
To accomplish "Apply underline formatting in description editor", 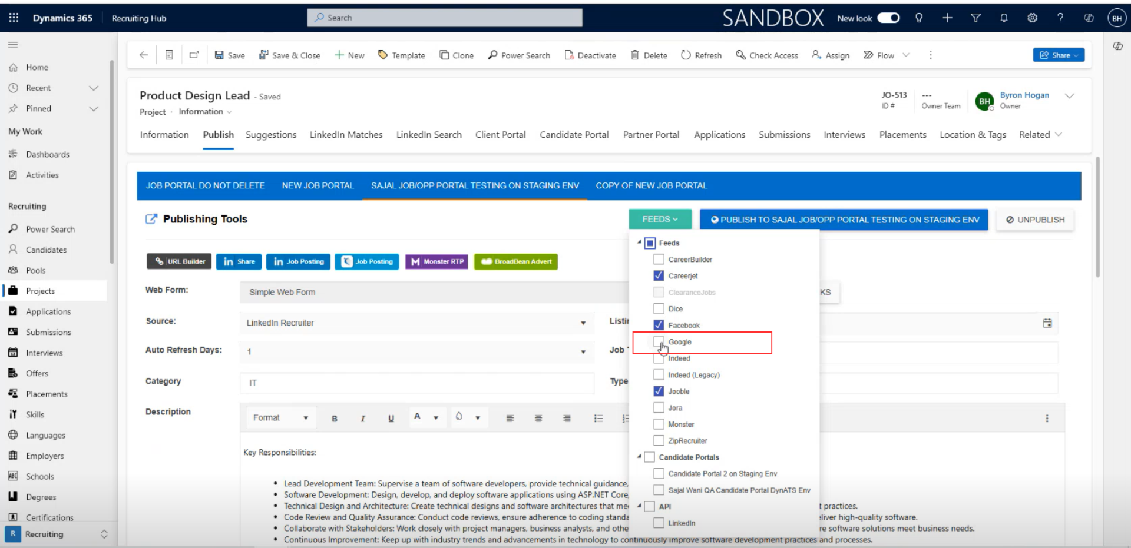I will pos(391,419).
